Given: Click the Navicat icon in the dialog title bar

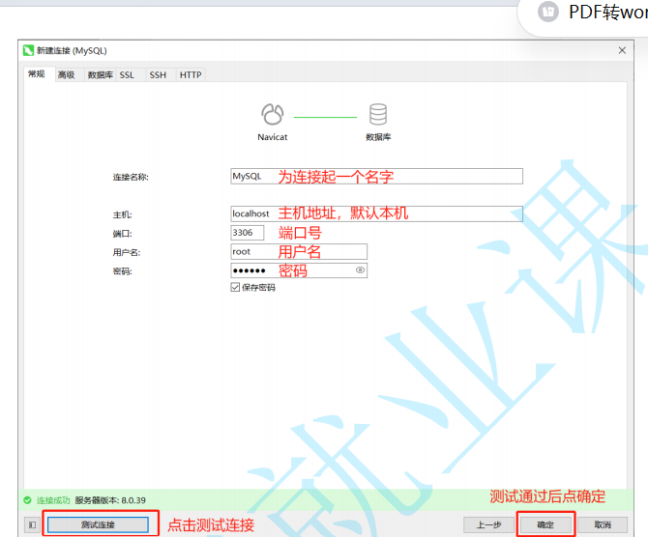Looking at the screenshot, I should pyautogui.click(x=28, y=51).
